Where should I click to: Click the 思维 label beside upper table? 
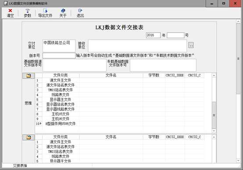pos(28,103)
